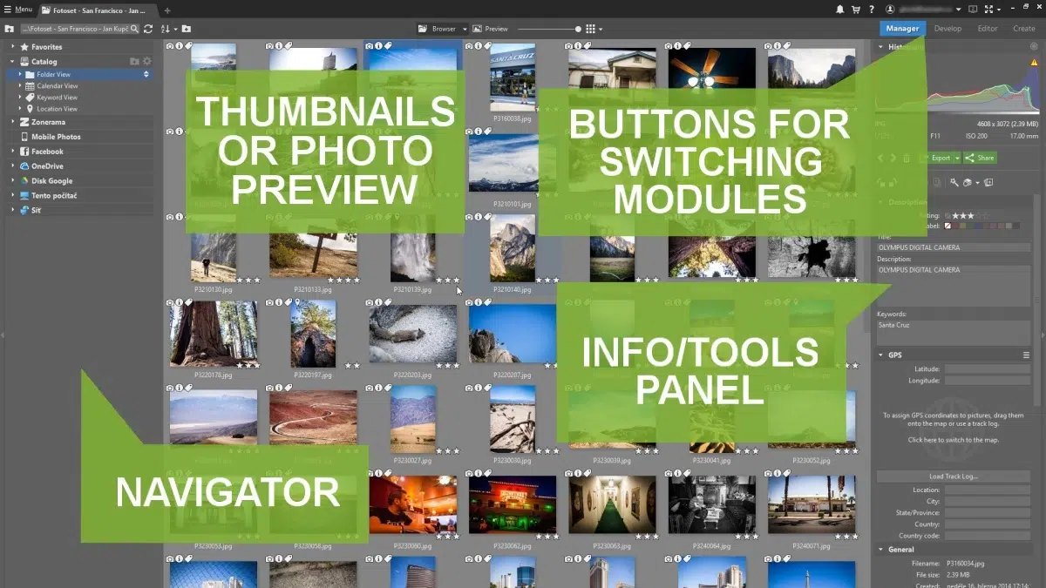This screenshot has width=1046, height=588.
Task: Click the City input field
Action: pyautogui.click(x=987, y=502)
